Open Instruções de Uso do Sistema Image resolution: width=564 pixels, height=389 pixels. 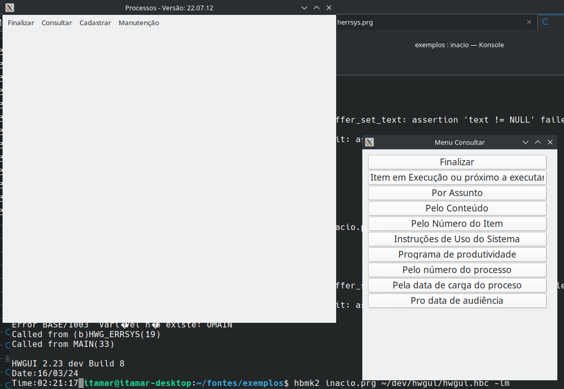coord(457,239)
